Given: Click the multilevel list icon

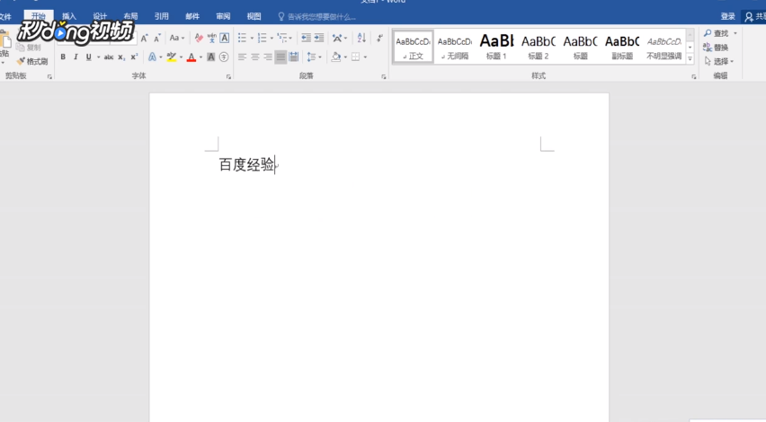Looking at the screenshot, I should [x=282, y=38].
